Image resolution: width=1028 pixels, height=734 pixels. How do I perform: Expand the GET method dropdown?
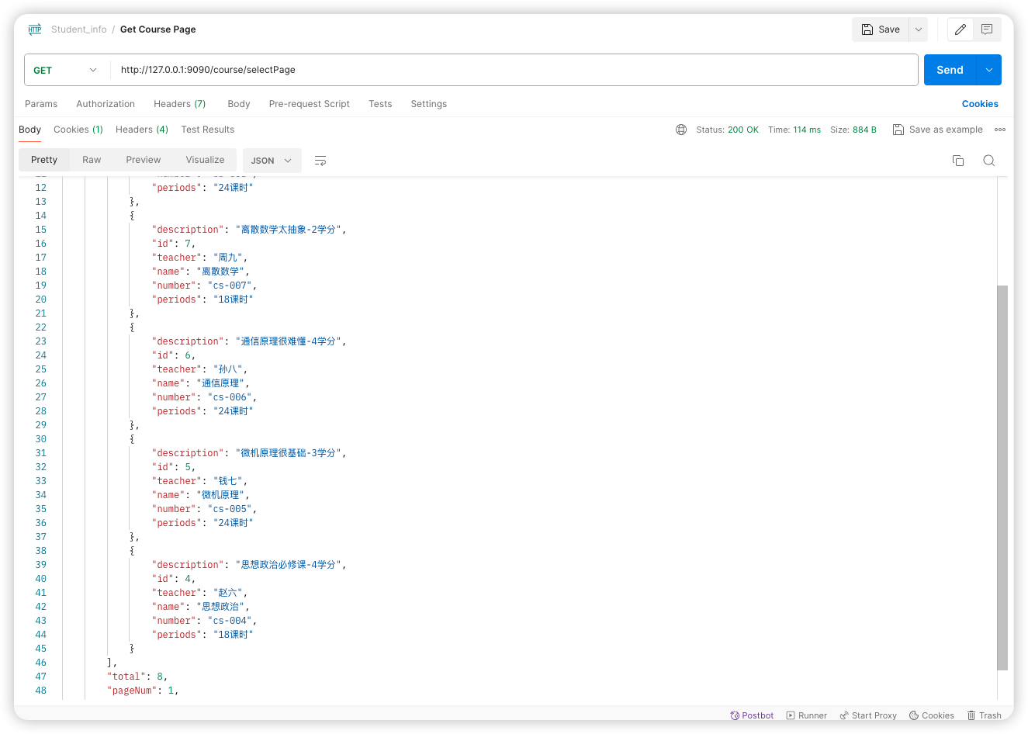pos(66,70)
